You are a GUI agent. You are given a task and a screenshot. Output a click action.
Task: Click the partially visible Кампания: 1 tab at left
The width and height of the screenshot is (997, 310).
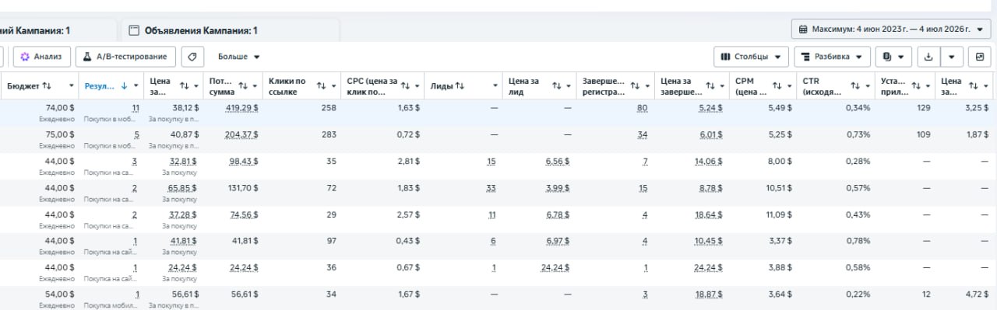coord(35,30)
